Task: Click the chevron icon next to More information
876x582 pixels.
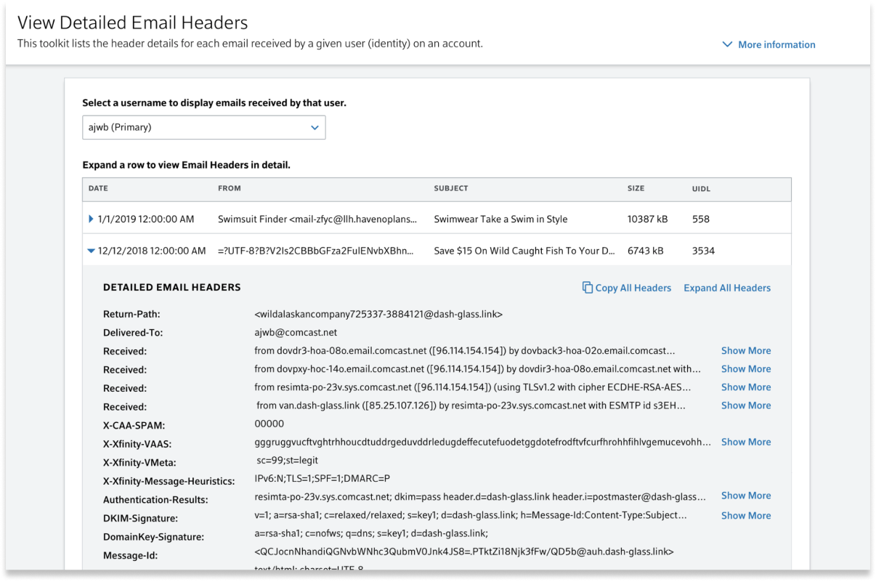Action: 727,44
